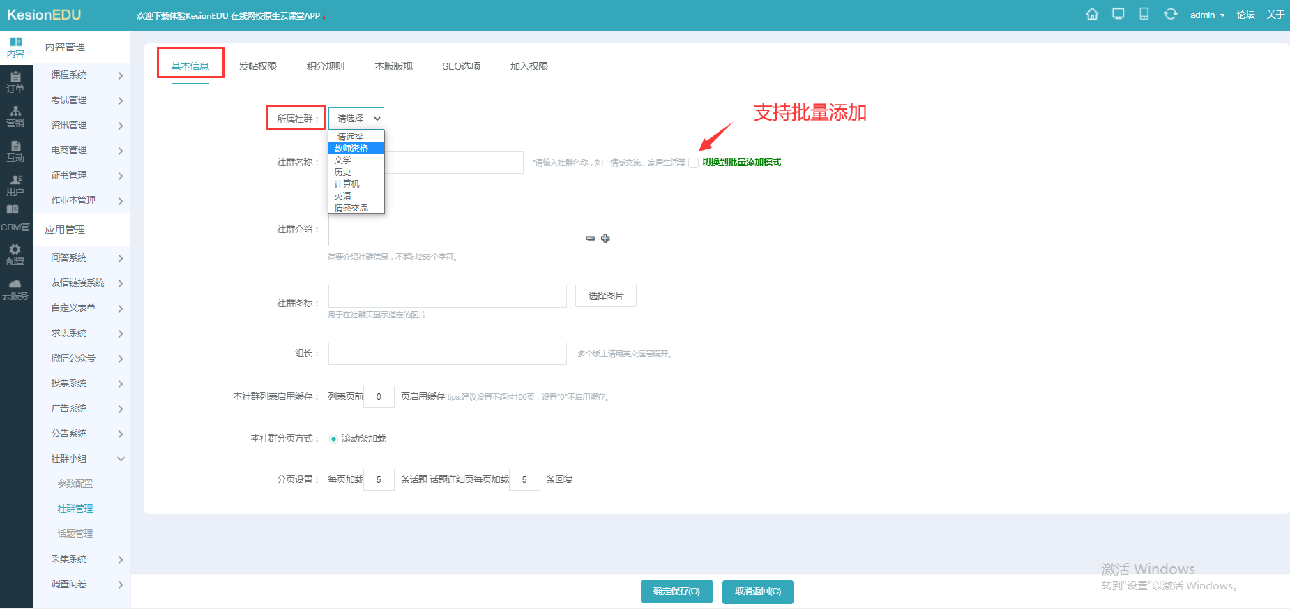Open the 营销 sidebar section

[x=15, y=116]
